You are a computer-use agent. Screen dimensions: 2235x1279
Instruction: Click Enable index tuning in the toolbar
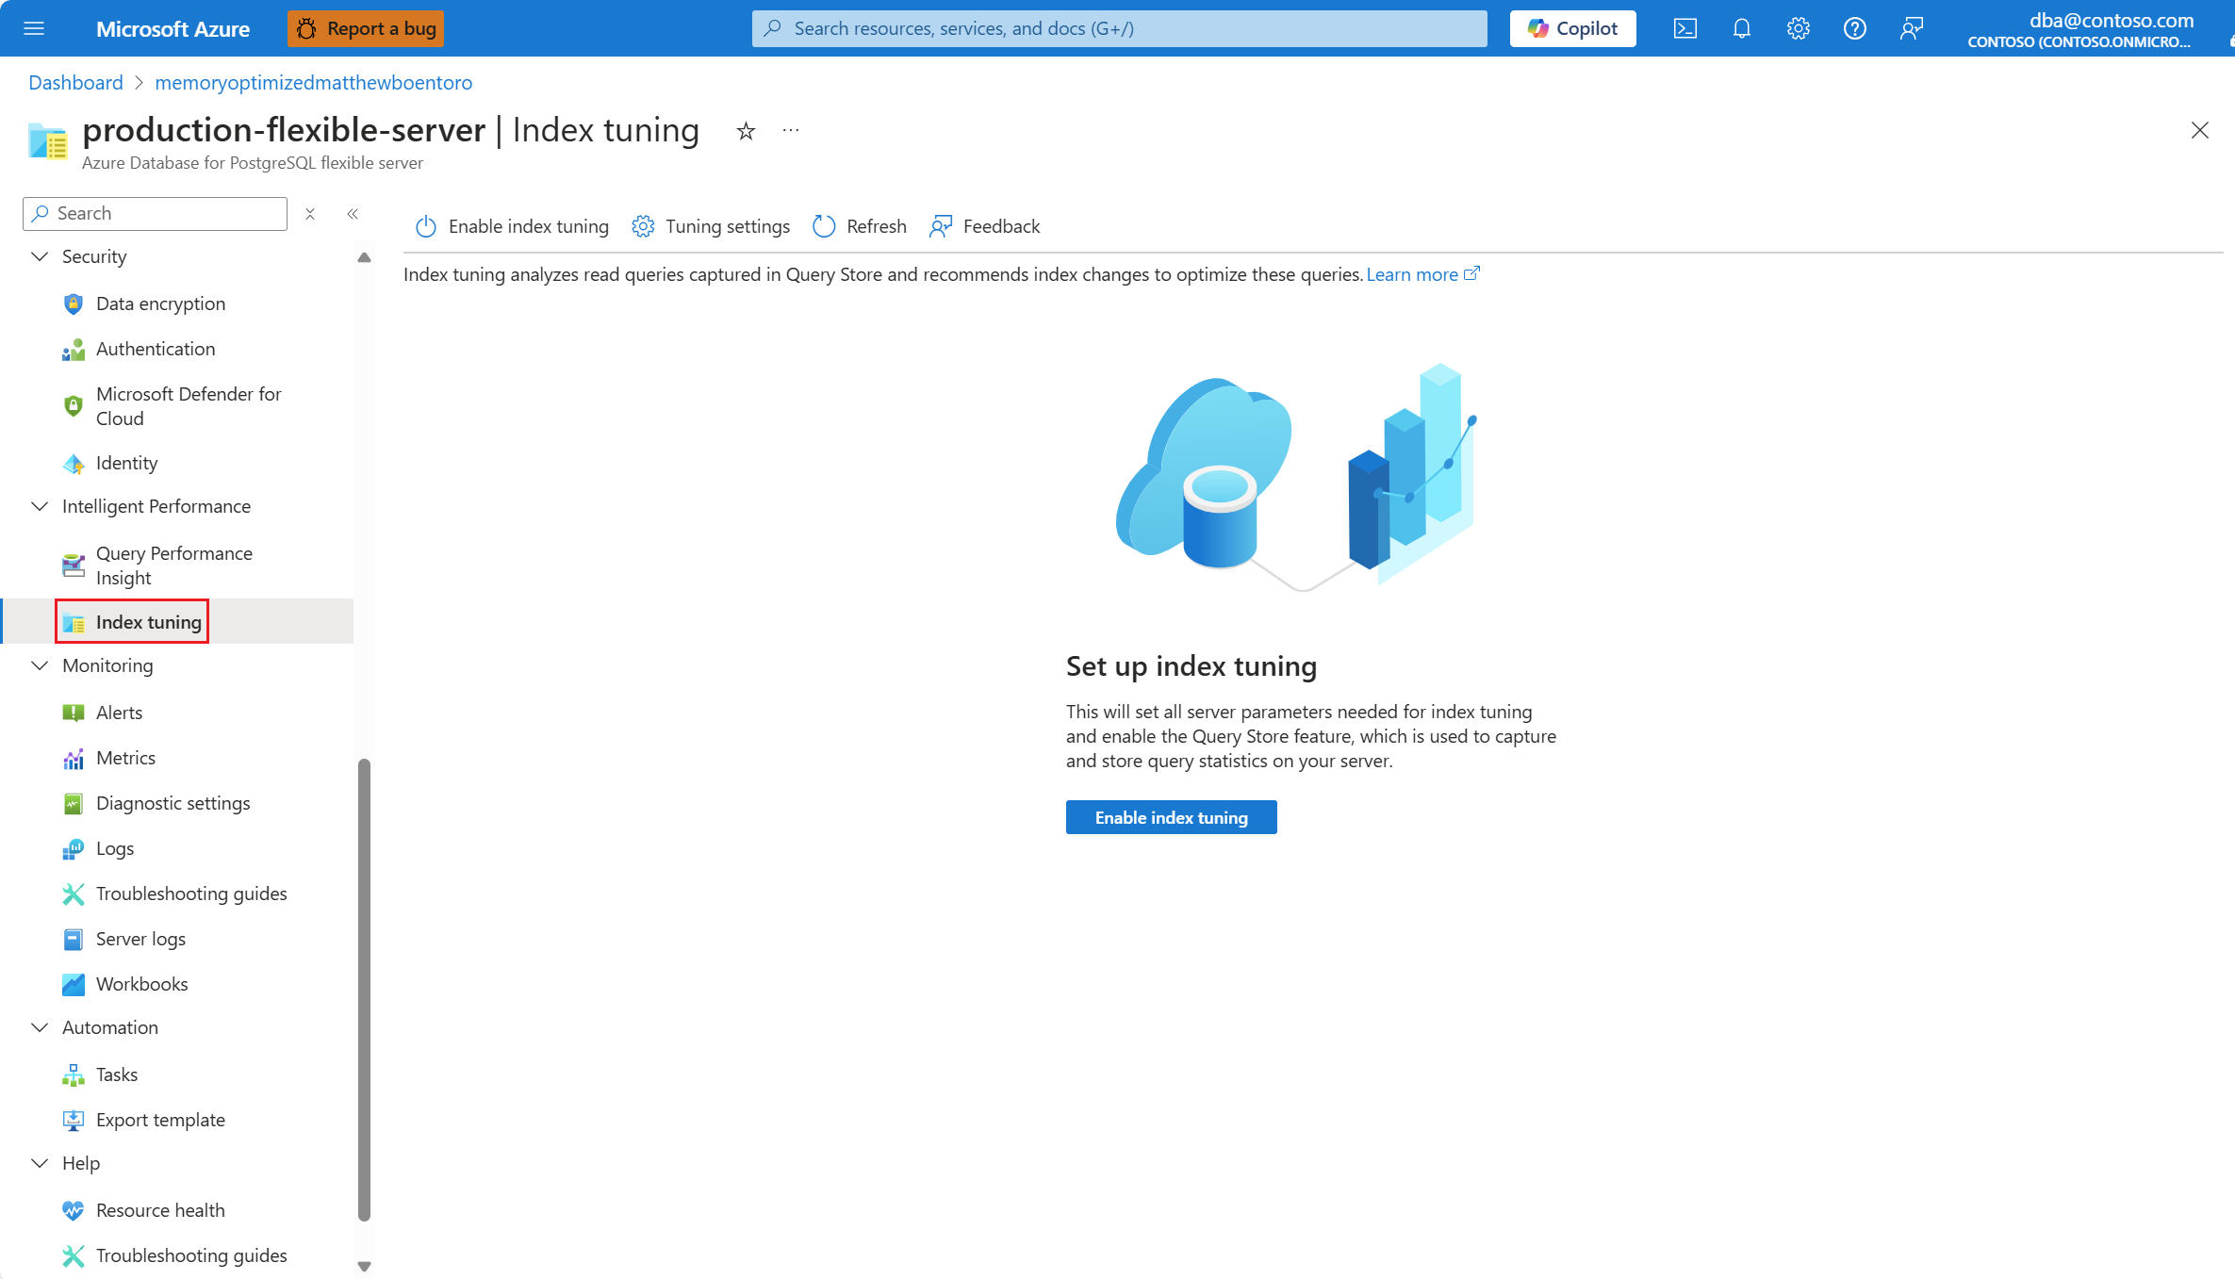(512, 226)
